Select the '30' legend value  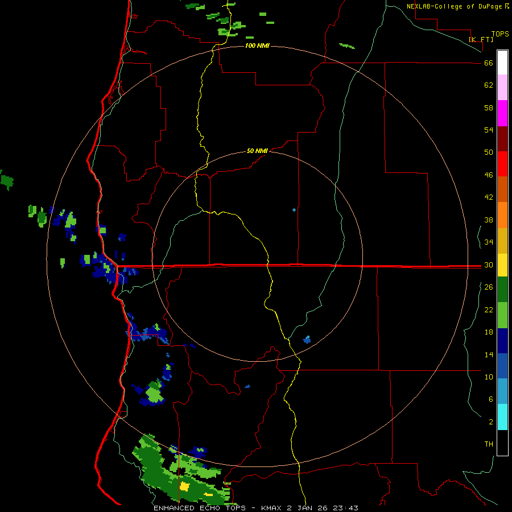[489, 265]
